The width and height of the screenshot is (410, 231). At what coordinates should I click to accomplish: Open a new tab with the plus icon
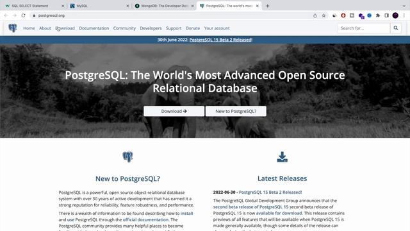click(268, 6)
